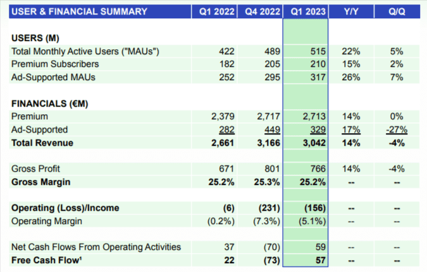Image resolution: width=427 pixels, height=272 pixels.
Task: Click Operating Margin value (7.3%)
Action: 266,222
